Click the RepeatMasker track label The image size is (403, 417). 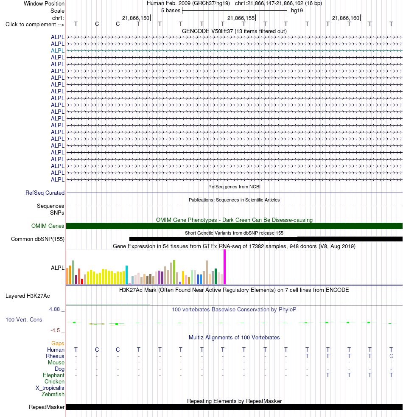[47, 407]
